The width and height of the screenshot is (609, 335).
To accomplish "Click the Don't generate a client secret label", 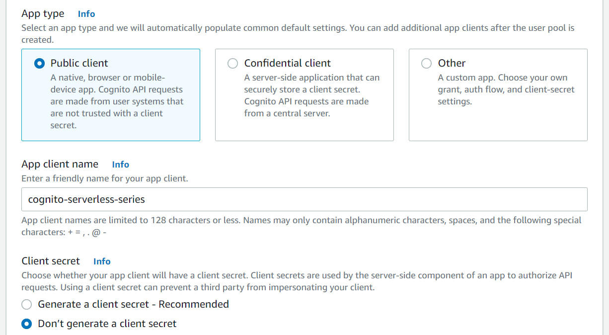I will click(107, 324).
